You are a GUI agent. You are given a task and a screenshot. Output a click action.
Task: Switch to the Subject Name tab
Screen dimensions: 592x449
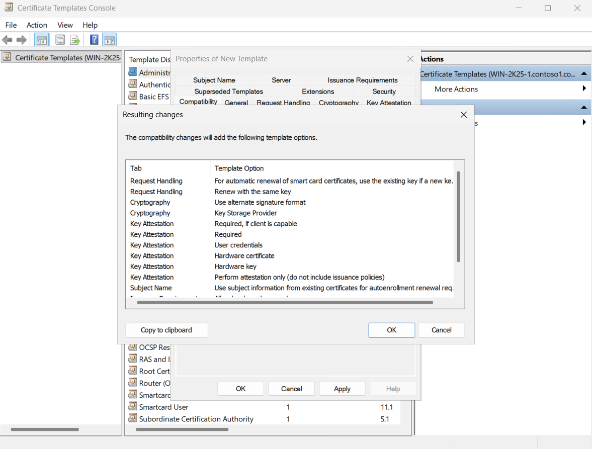[x=214, y=80]
